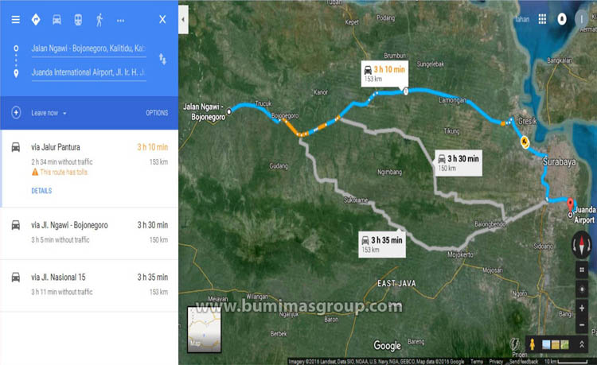This screenshot has width=597, height=365.
Task: Open route OPTIONS
Action: click(x=157, y=113)
